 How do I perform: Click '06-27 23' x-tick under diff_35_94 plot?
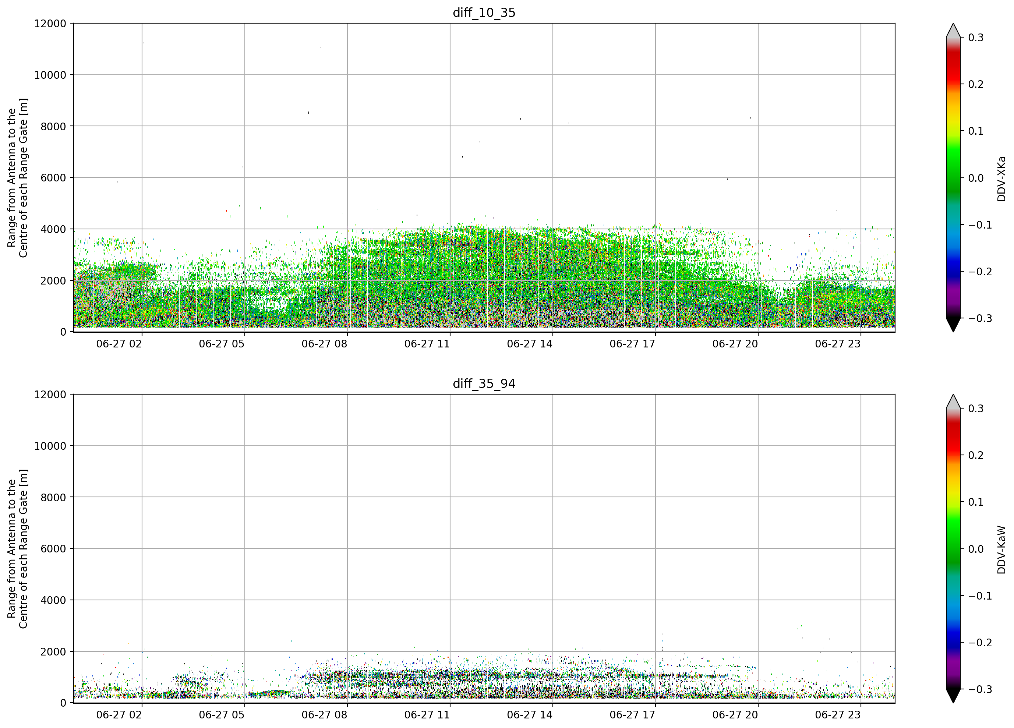(838, 715)
